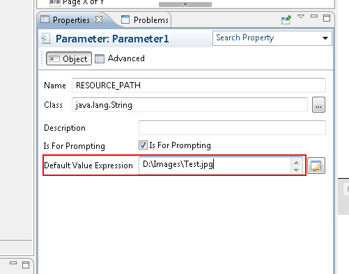The width and height of the screenshot is (349, 274).
Task: Select the Properties tab
Action: pyautogui.click(x=71, y=20)
